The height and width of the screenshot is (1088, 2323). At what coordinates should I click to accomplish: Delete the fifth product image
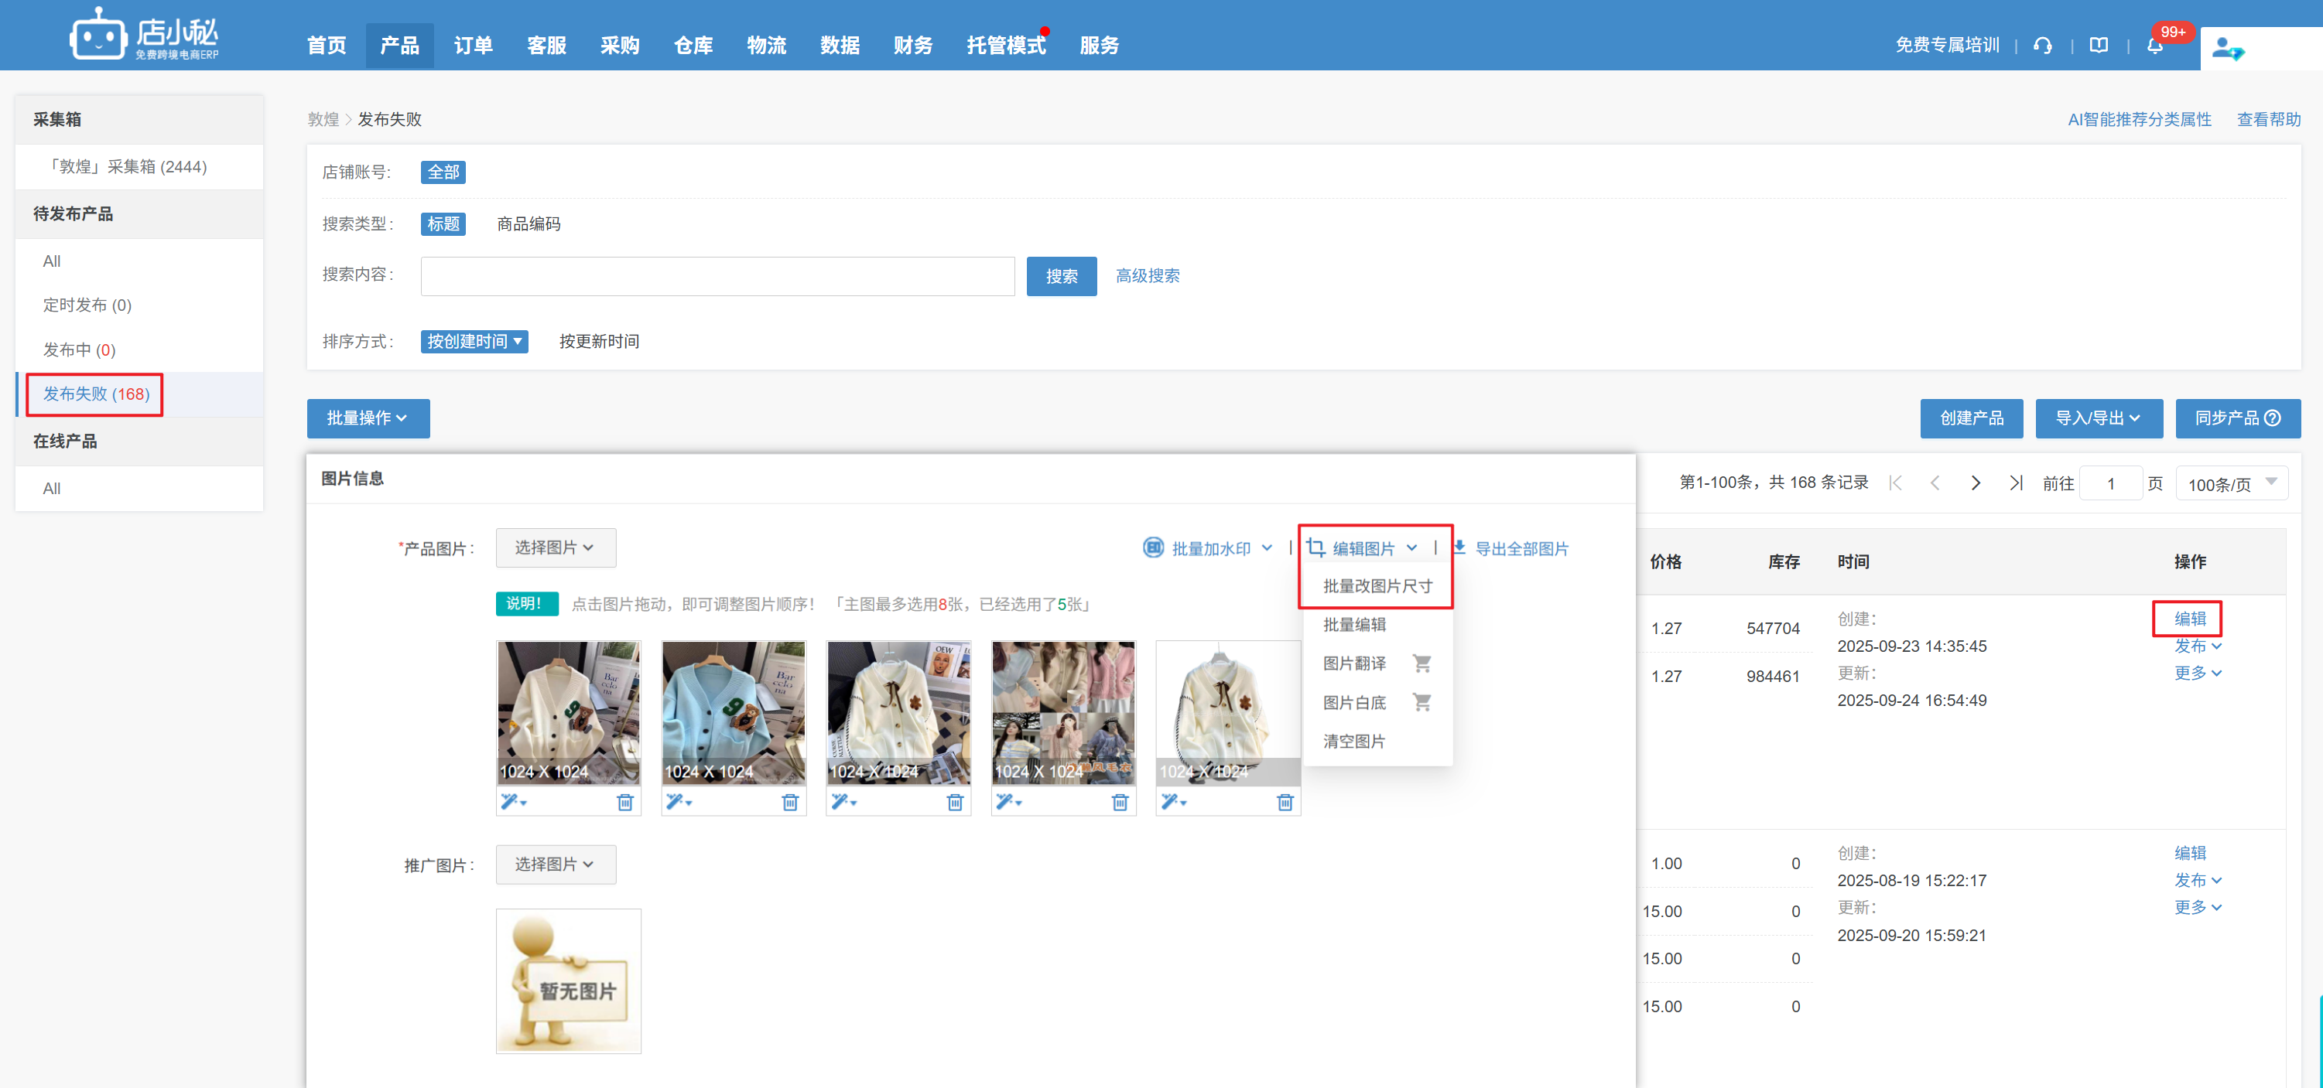click(x=1284, y=801)
